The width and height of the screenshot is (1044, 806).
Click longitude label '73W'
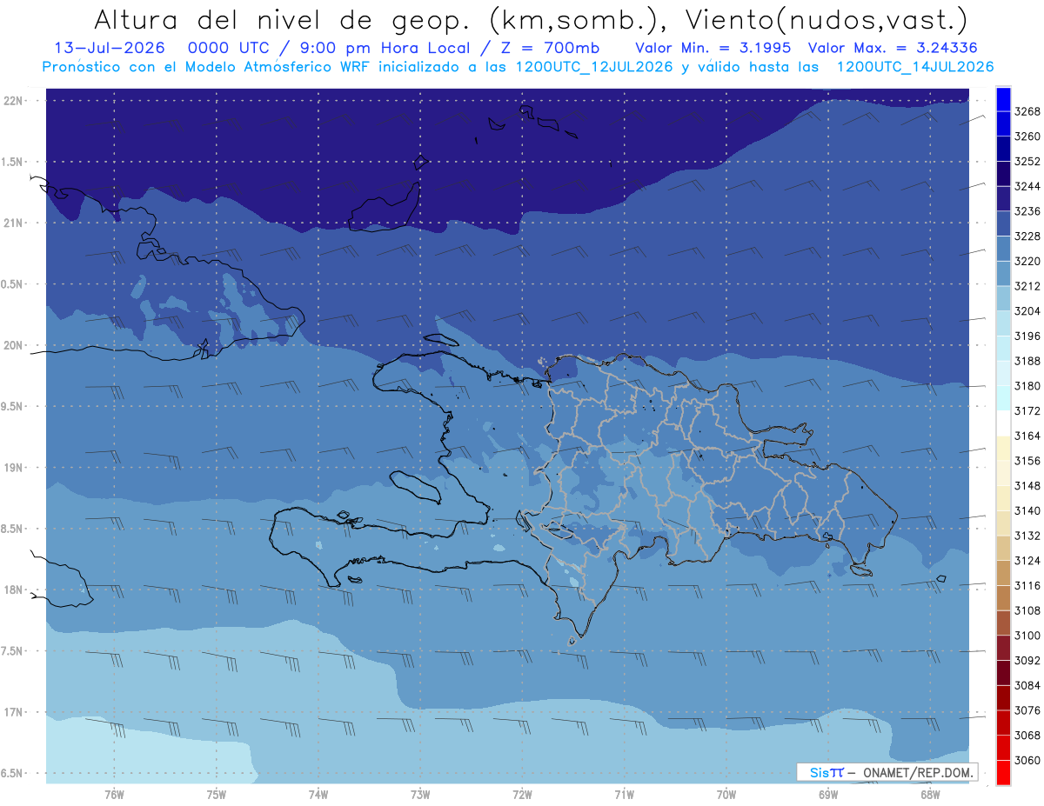click(x=420, y=795)
